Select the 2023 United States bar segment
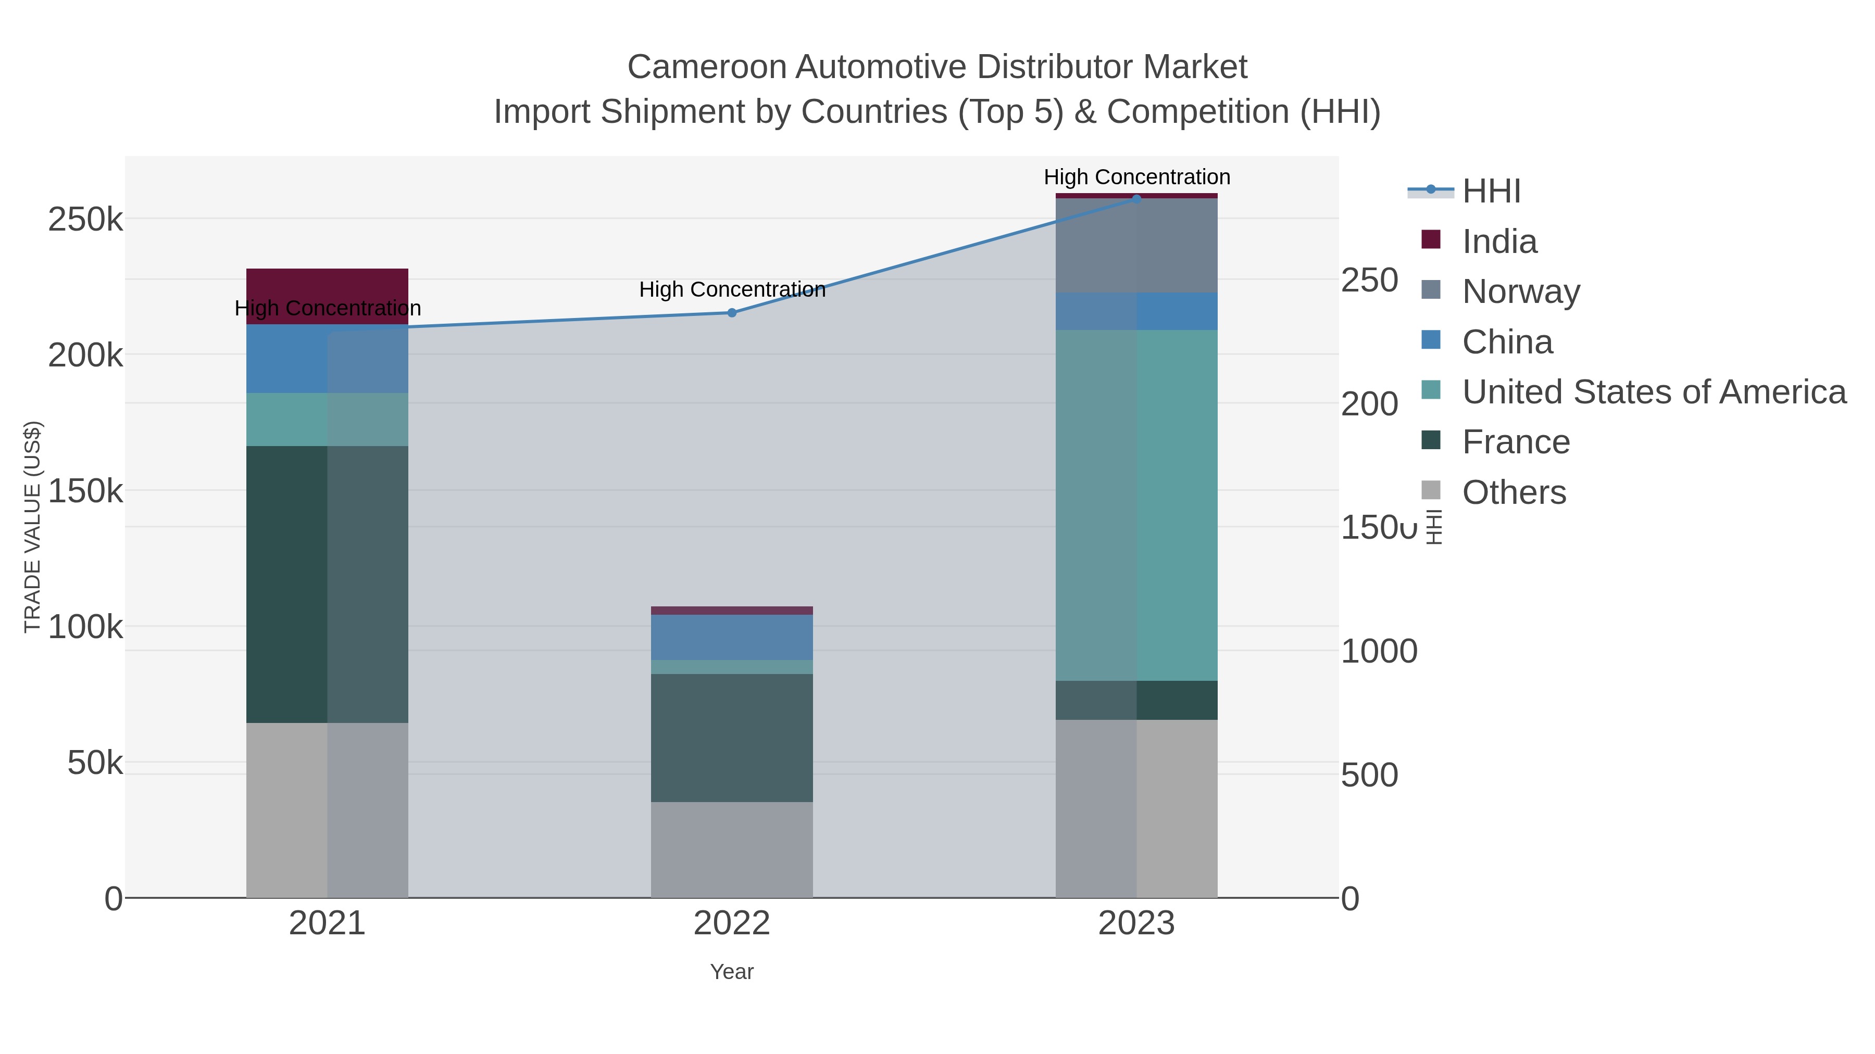Image resolution: width=1875 pixels, height=1054 pixels. click(x=1137, y=505)
